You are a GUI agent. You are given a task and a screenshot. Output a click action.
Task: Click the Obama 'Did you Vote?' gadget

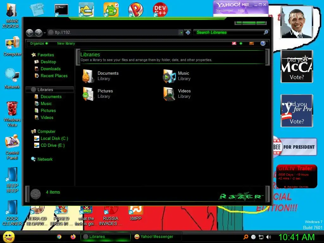[297, 22]
